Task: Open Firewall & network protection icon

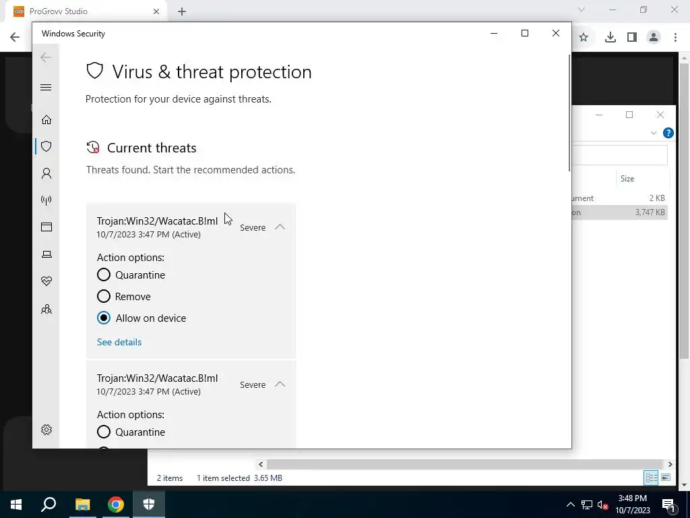Action: [x=46, y=200]
